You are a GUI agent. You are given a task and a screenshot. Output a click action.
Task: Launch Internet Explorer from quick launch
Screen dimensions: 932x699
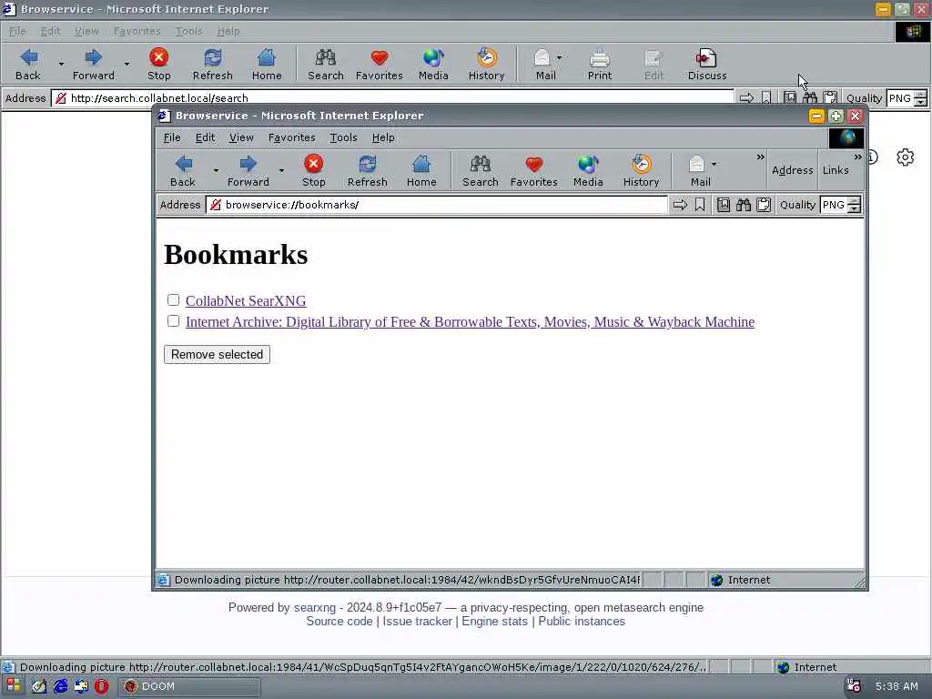coord(60,686)
